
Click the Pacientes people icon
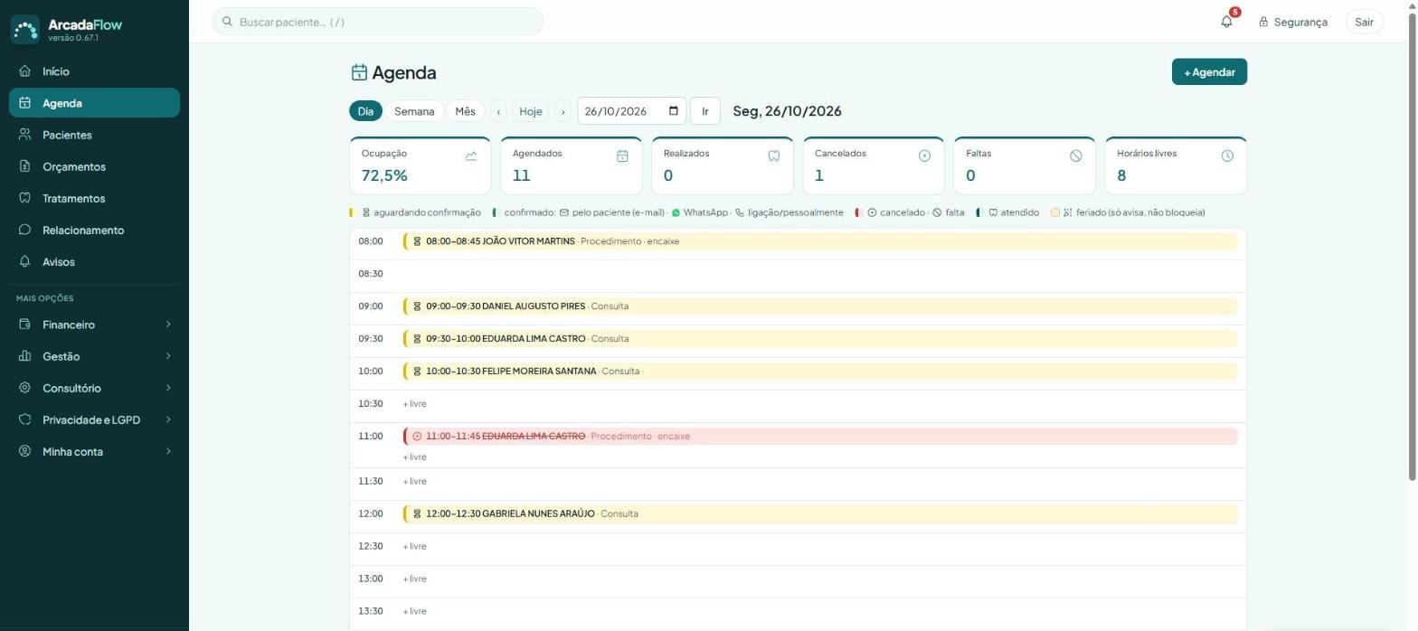(x=25, y=134)
